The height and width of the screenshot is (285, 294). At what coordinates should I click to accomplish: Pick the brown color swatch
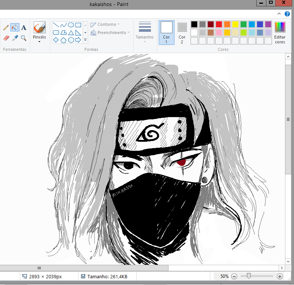(x=211, y=33)
